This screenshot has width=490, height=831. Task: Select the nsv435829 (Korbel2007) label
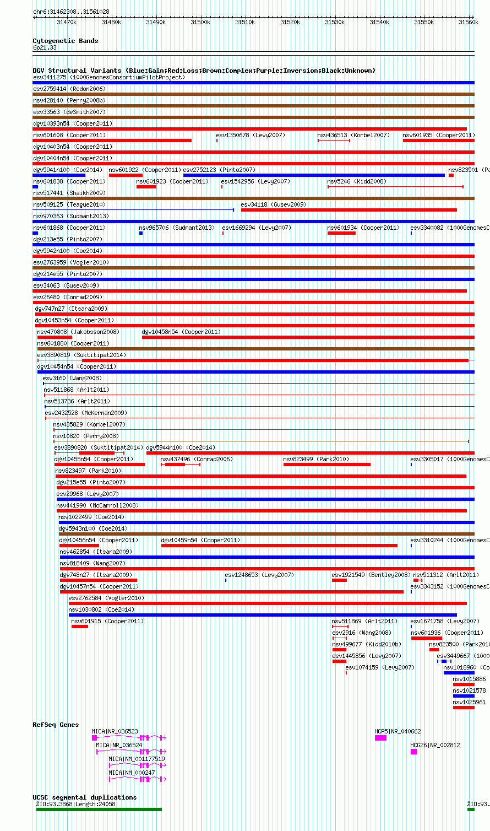[x=89, y=424]
